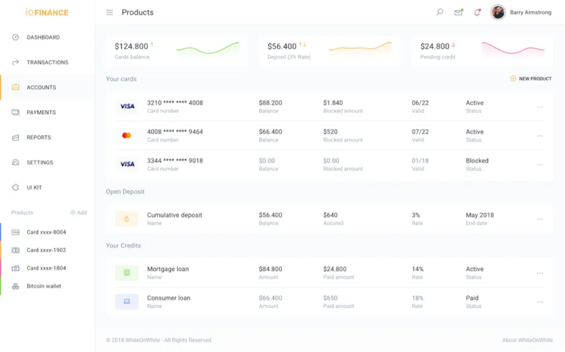
Task: Open the notifications bell
Action: (477, 12)
